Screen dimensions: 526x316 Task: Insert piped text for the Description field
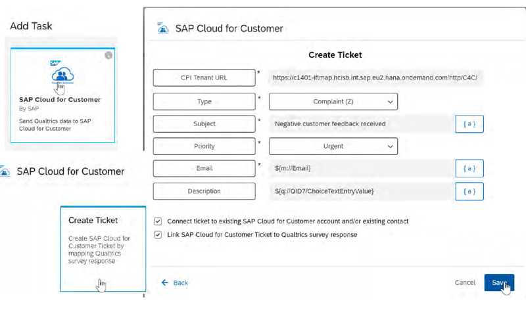tap(469, 191)
